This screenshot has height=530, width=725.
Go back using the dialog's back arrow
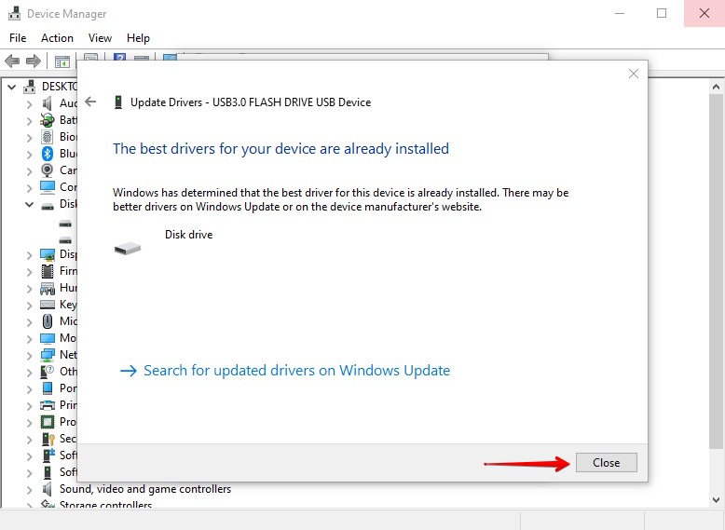[90, 102]
